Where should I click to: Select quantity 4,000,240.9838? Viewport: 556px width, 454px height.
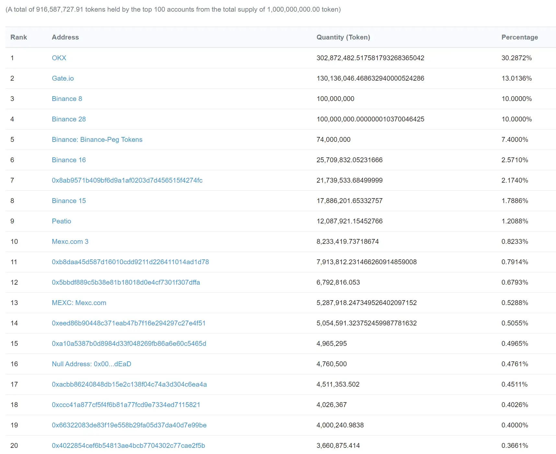[x=340, y=425]
